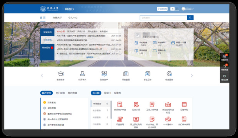The width and height of the screenshot is (238, 138).
Task: Switch to the 教务通知 news tab
Action: (x=104, y=31)
